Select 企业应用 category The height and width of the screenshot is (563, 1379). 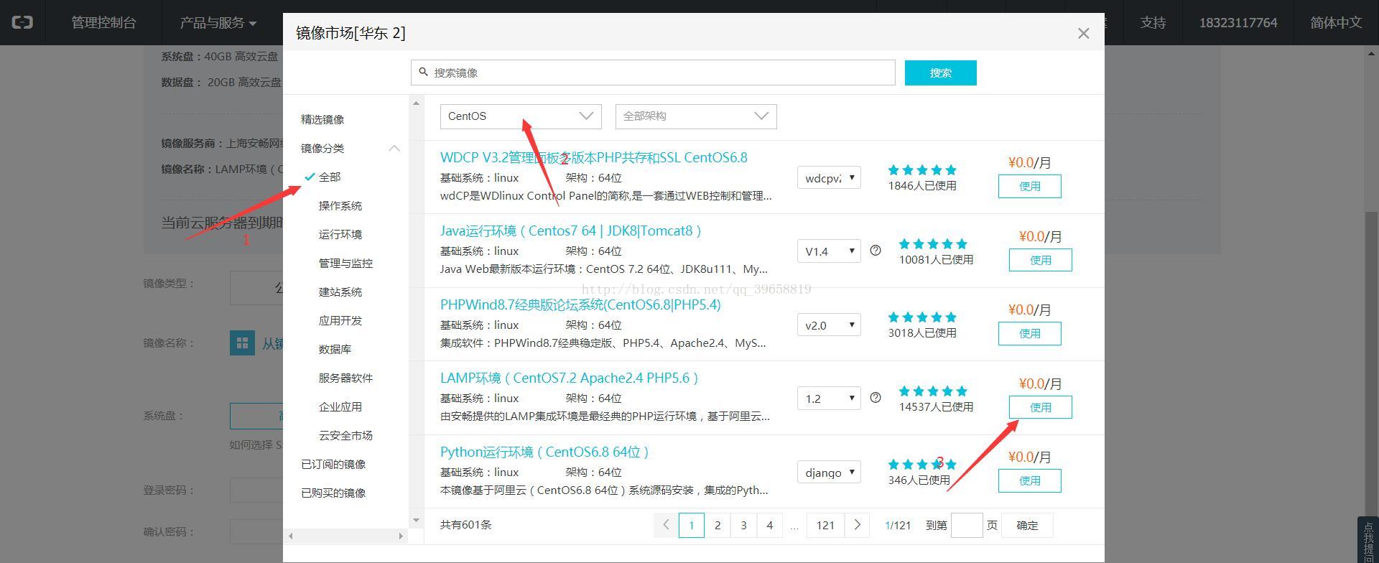[x=340, y=406]
